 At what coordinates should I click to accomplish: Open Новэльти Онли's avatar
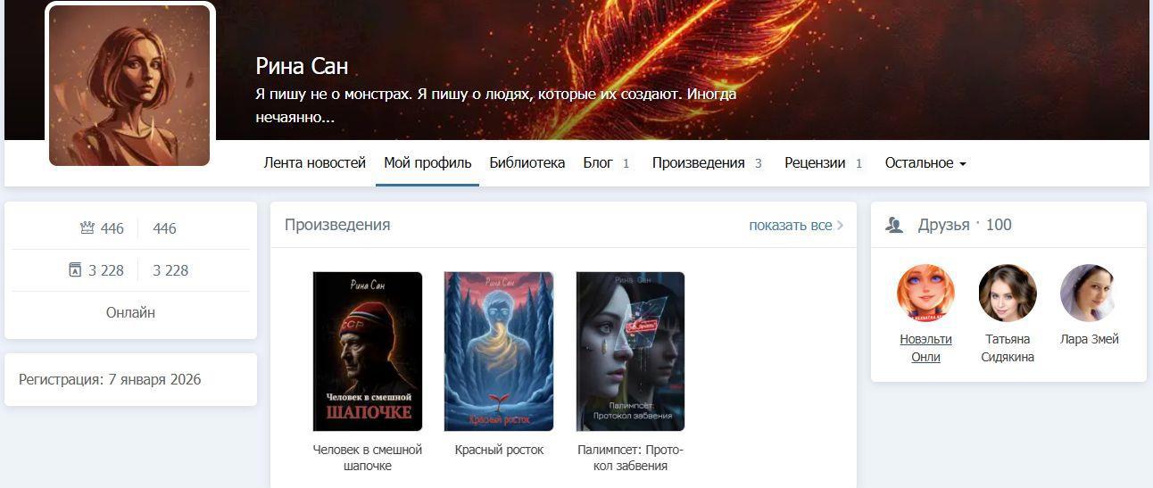pyautogui.click(x=925, y=293)
